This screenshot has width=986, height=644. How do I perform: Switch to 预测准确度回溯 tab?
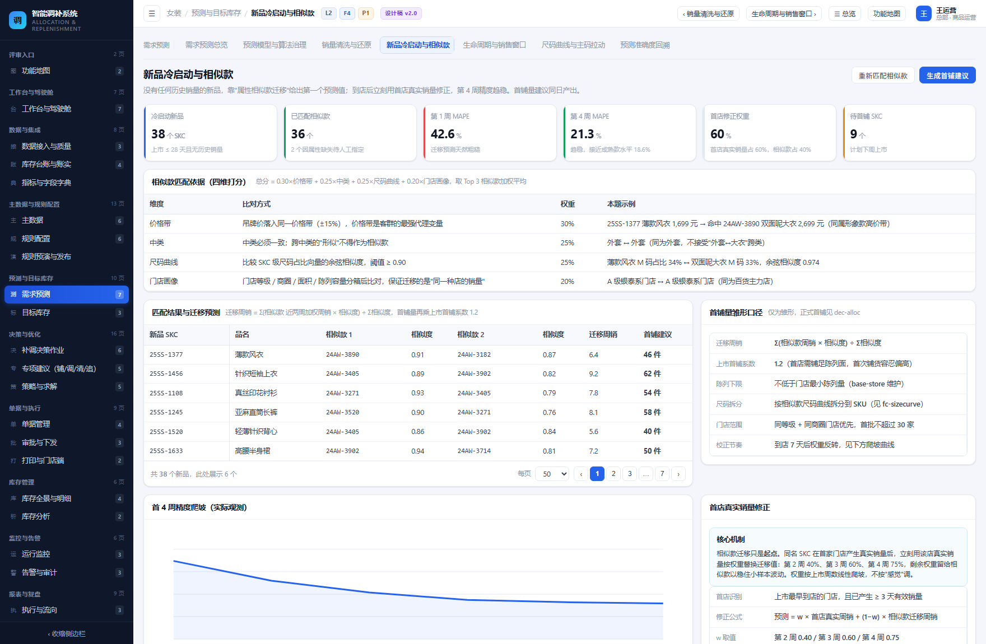point(645,45)
